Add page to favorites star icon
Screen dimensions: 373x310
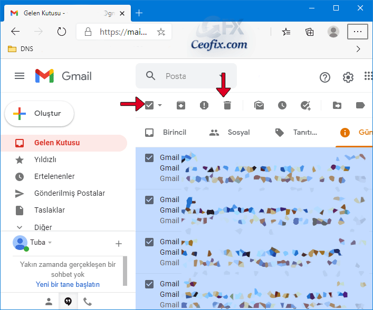click(x=161, y=32)
